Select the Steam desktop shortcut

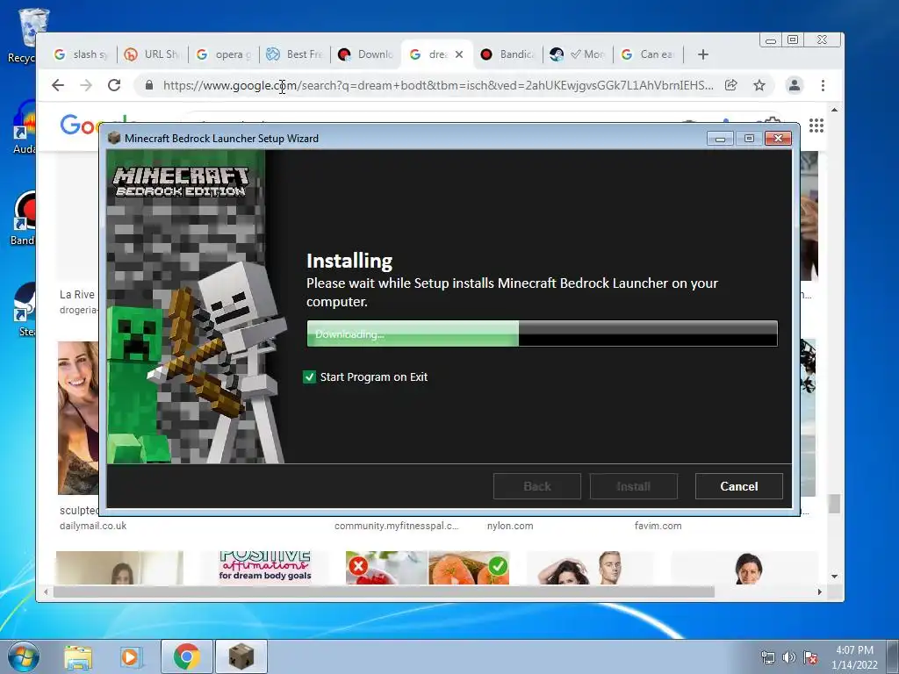click(25, 310)
